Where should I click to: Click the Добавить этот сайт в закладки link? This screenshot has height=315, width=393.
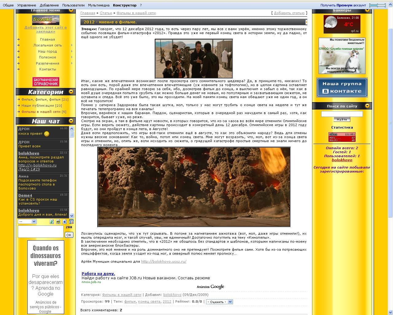click(46, 29)
